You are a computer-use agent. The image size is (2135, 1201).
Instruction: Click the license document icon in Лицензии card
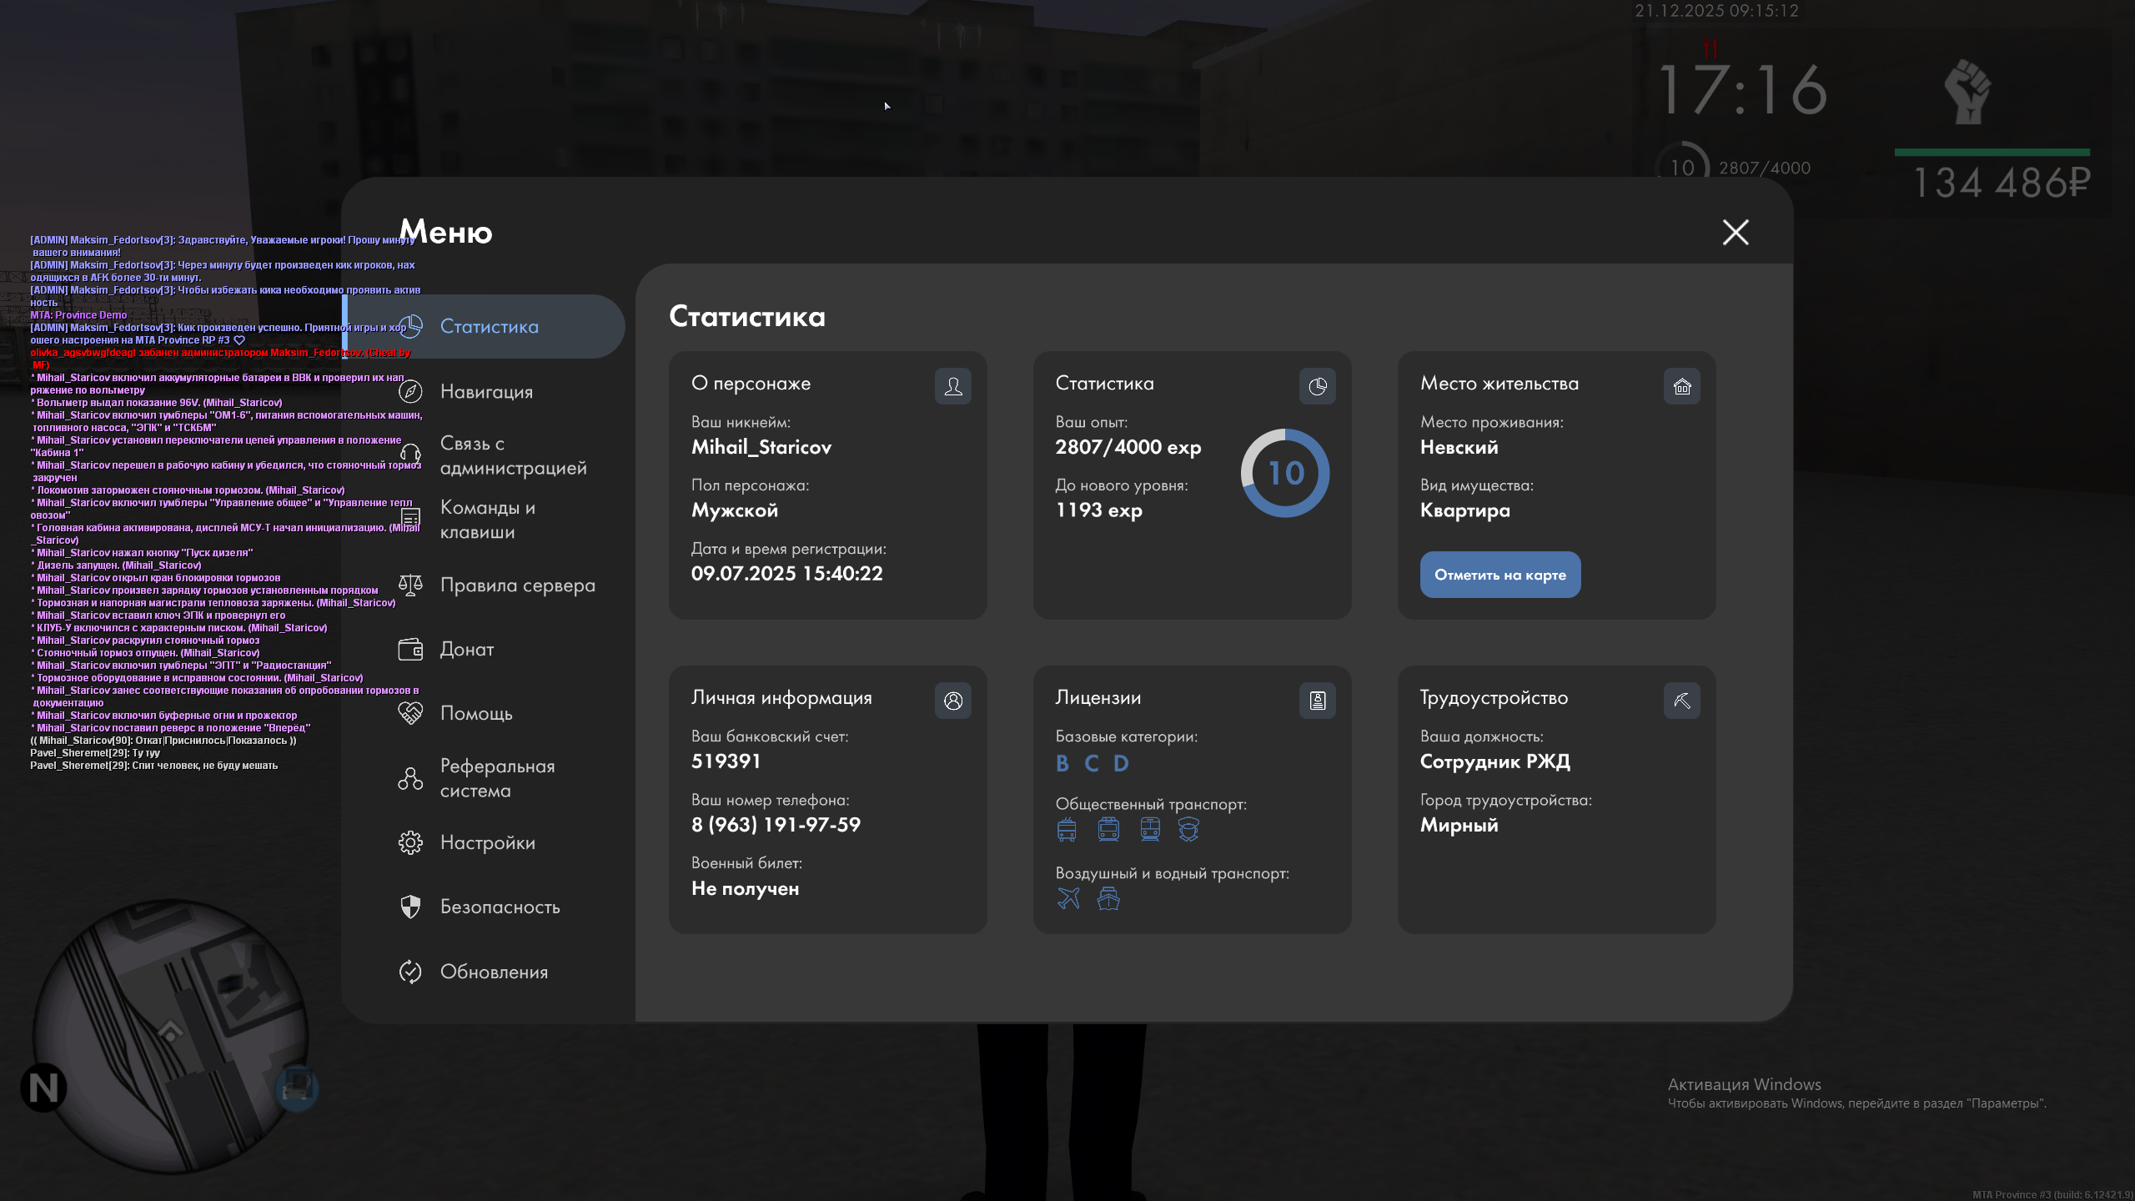coord(1317,701)
